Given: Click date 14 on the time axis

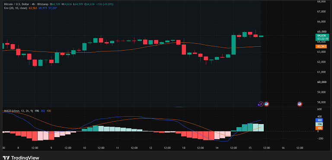Looking at the screenshot, I should coord(217,148).
